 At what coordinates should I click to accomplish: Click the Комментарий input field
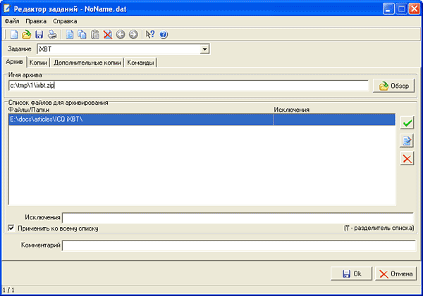click(x=239, y=245)
